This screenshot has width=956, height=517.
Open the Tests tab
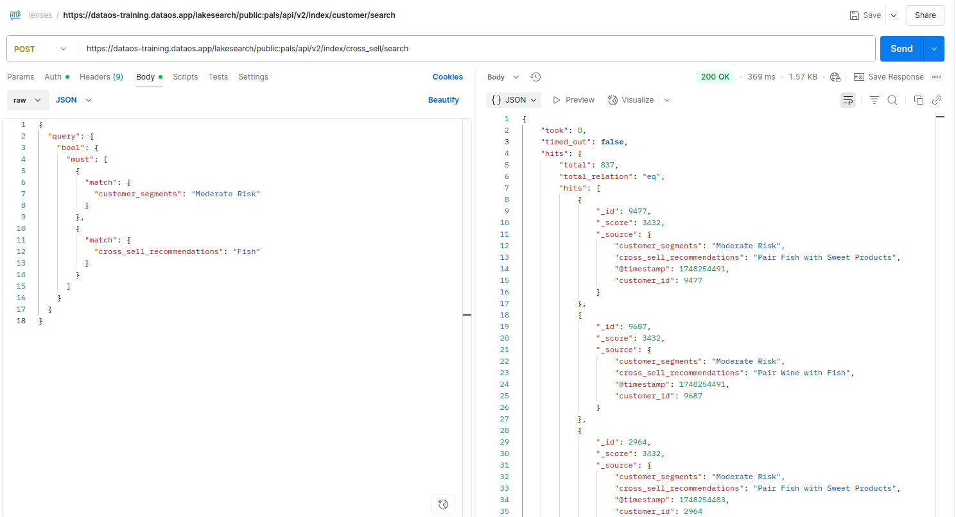218,77
